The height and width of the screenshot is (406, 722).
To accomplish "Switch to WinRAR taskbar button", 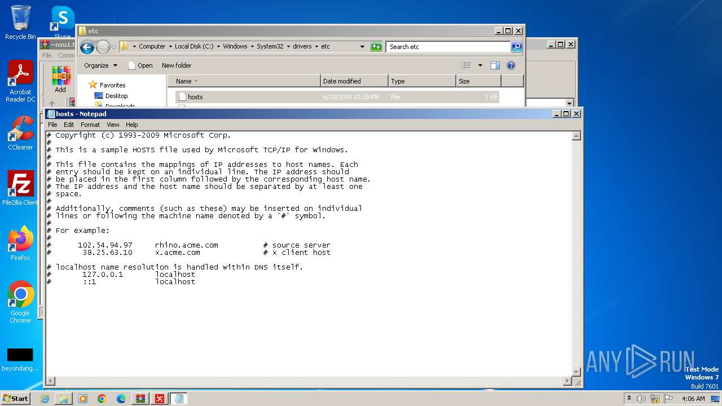I will click(x=140, y=399).
